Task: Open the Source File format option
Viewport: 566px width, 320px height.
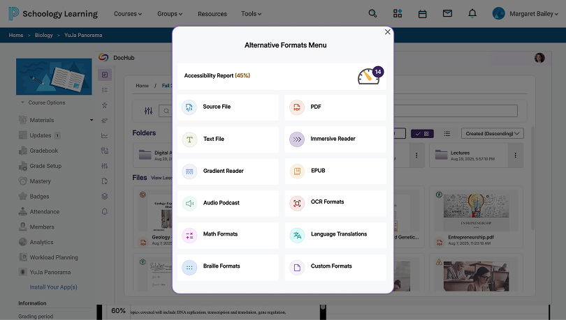Action: [227, 107]
